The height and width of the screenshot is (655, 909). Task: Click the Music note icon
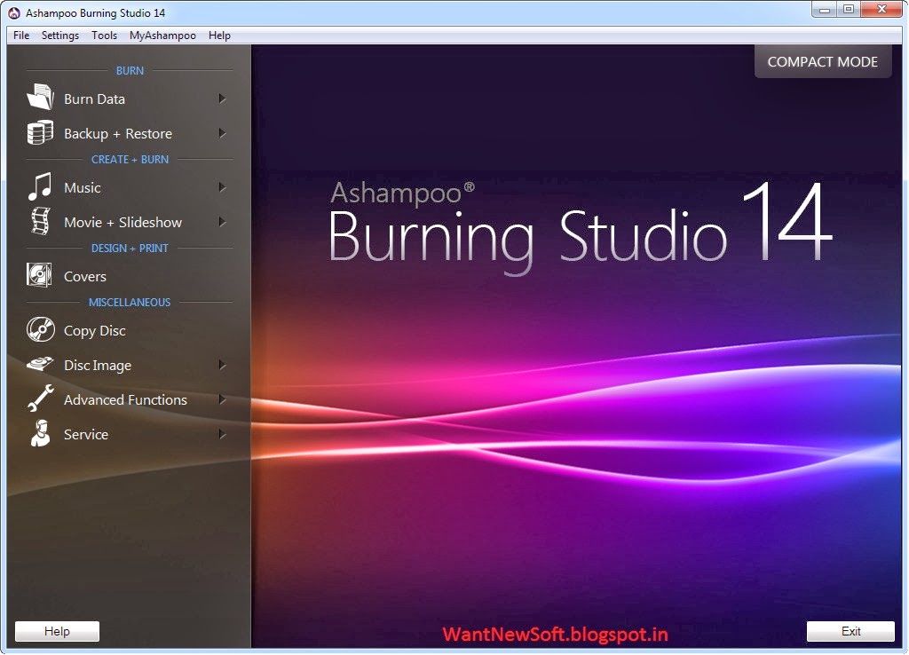click(x=40, y=186)
